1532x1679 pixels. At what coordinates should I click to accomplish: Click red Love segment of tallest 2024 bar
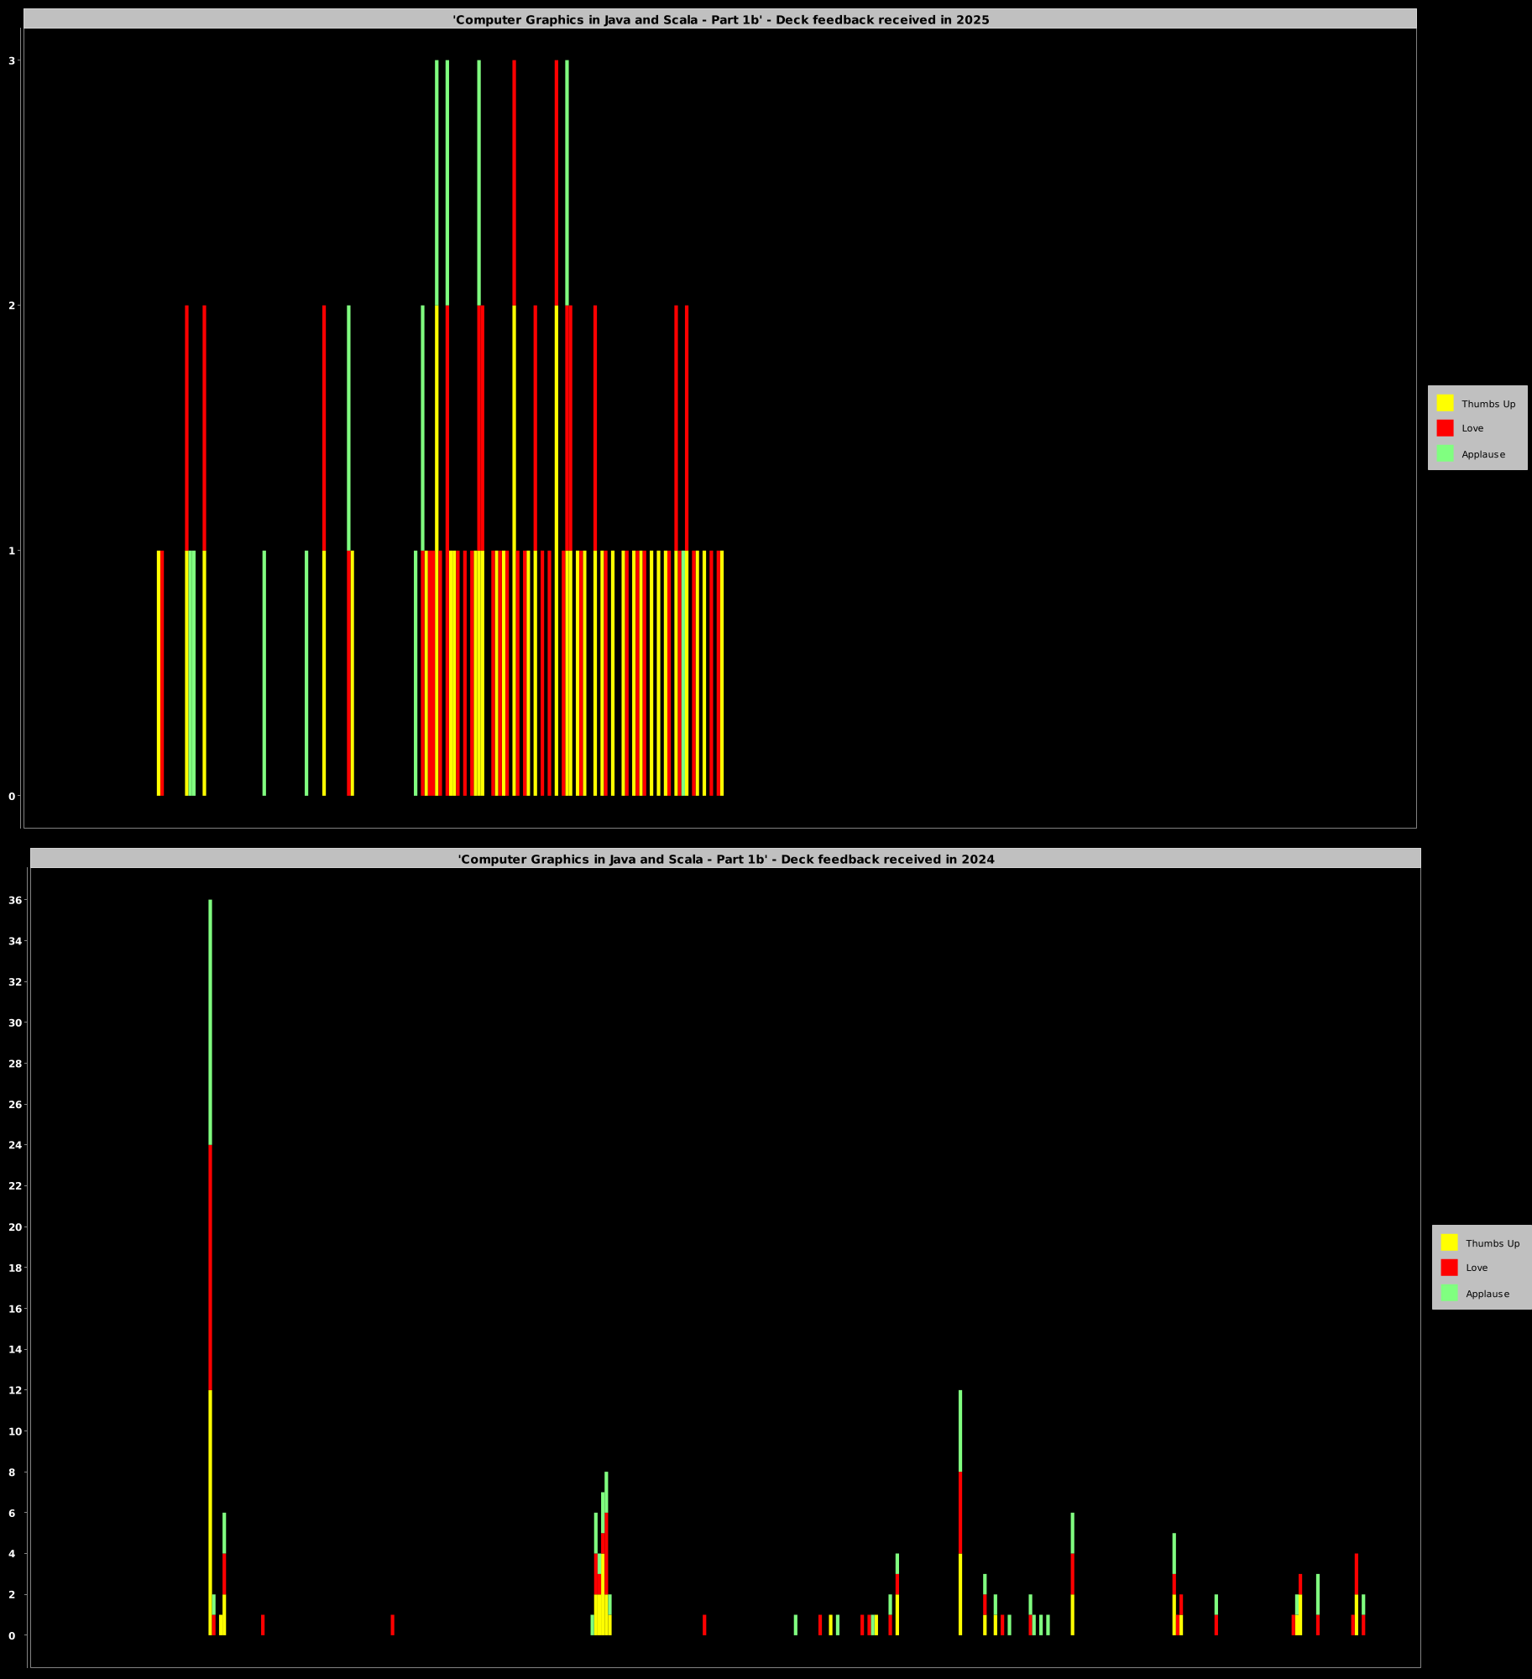210,1267
